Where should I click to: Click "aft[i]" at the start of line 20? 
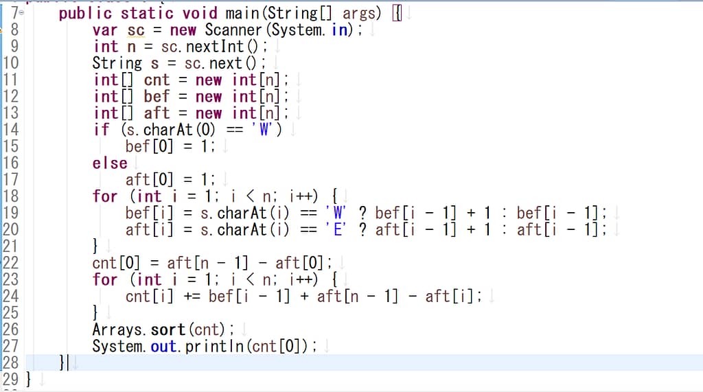[x=149, y=230]
